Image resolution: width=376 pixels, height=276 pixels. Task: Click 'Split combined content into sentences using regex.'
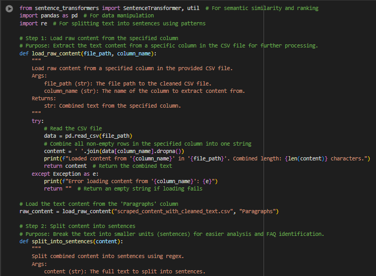(108, 256)
